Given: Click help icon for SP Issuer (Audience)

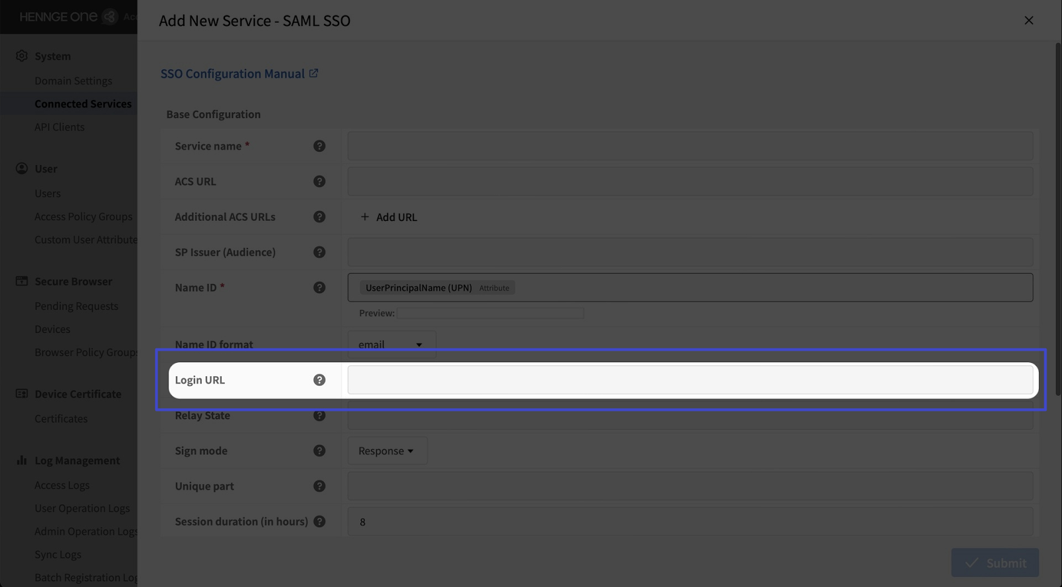Looking at the screenshot, I should pyautogui.click(x=319, y=252).
